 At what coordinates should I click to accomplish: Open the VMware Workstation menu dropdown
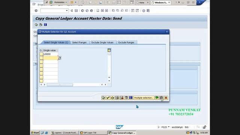click(x=60, y=2)
